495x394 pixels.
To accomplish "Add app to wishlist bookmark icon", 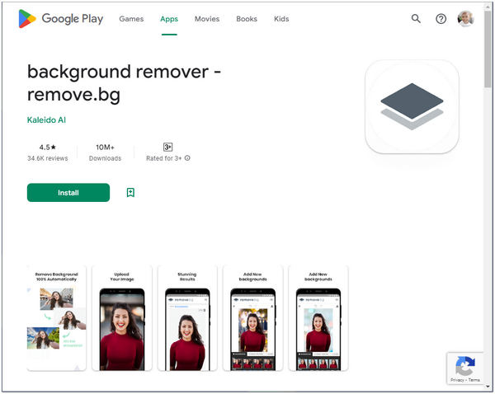I will (130, 192).
